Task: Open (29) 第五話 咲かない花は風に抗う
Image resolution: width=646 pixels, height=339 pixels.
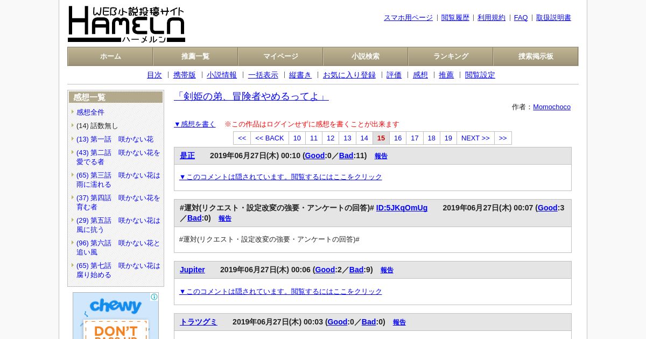Action: click(118, 225)
